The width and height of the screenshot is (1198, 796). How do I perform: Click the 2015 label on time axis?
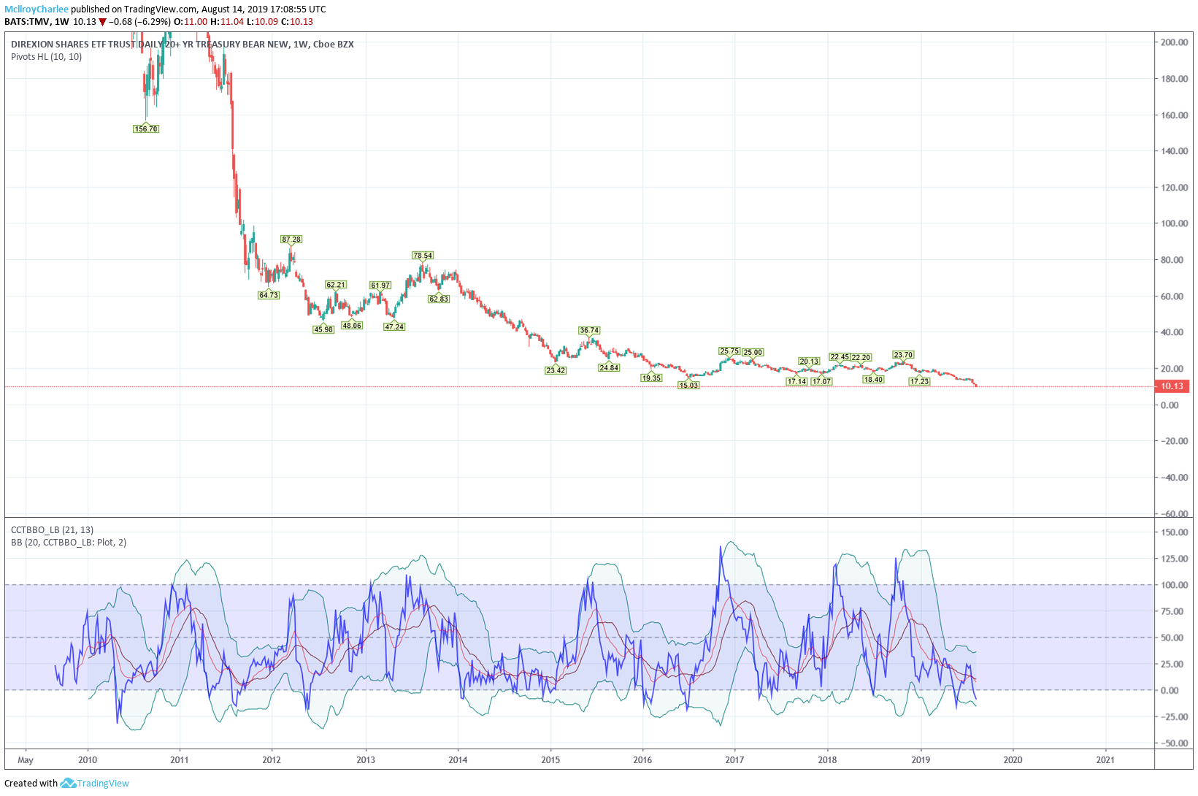[550, 759]
